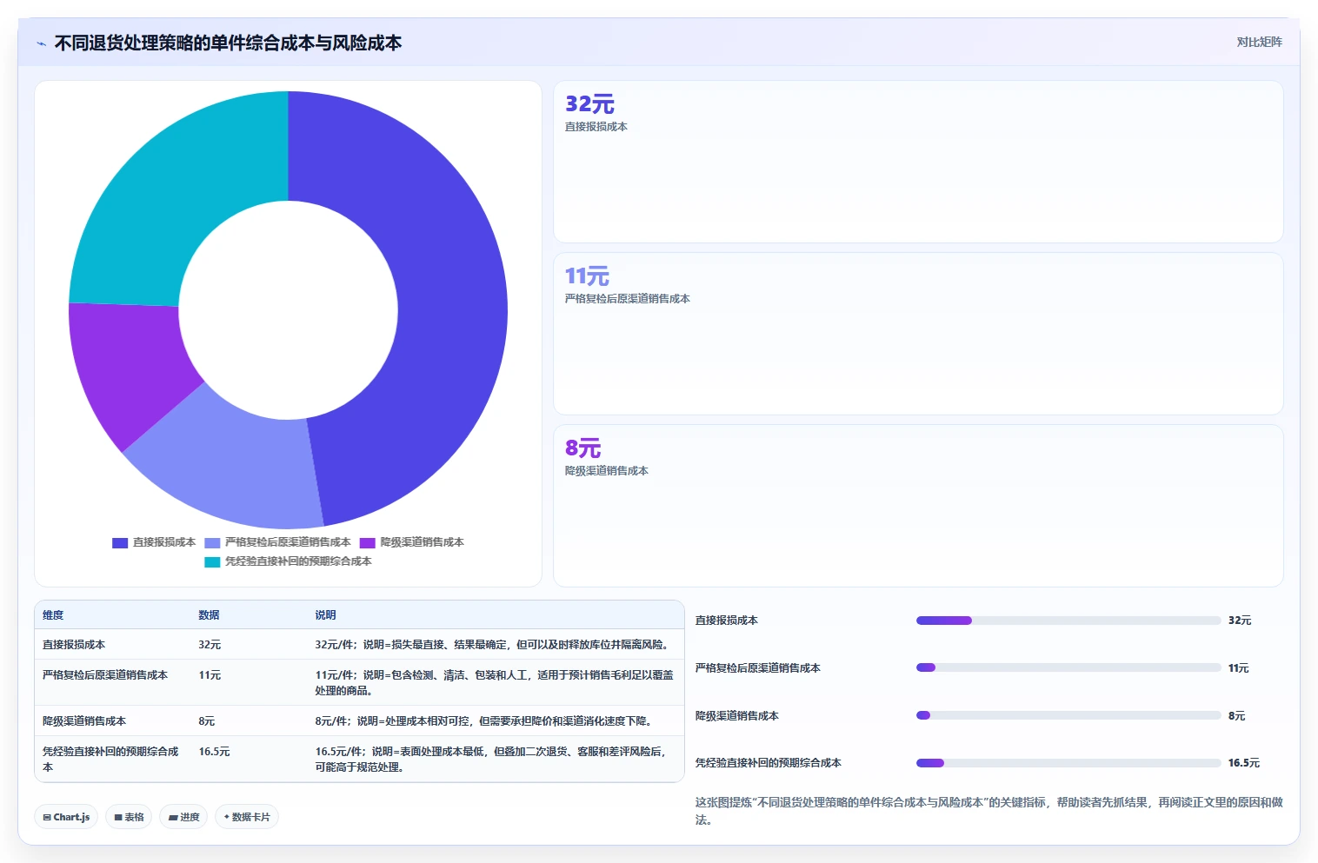
Task: Click the 严格复检后原渠道销售成本 progress bar
Action: pos(1068,667)
